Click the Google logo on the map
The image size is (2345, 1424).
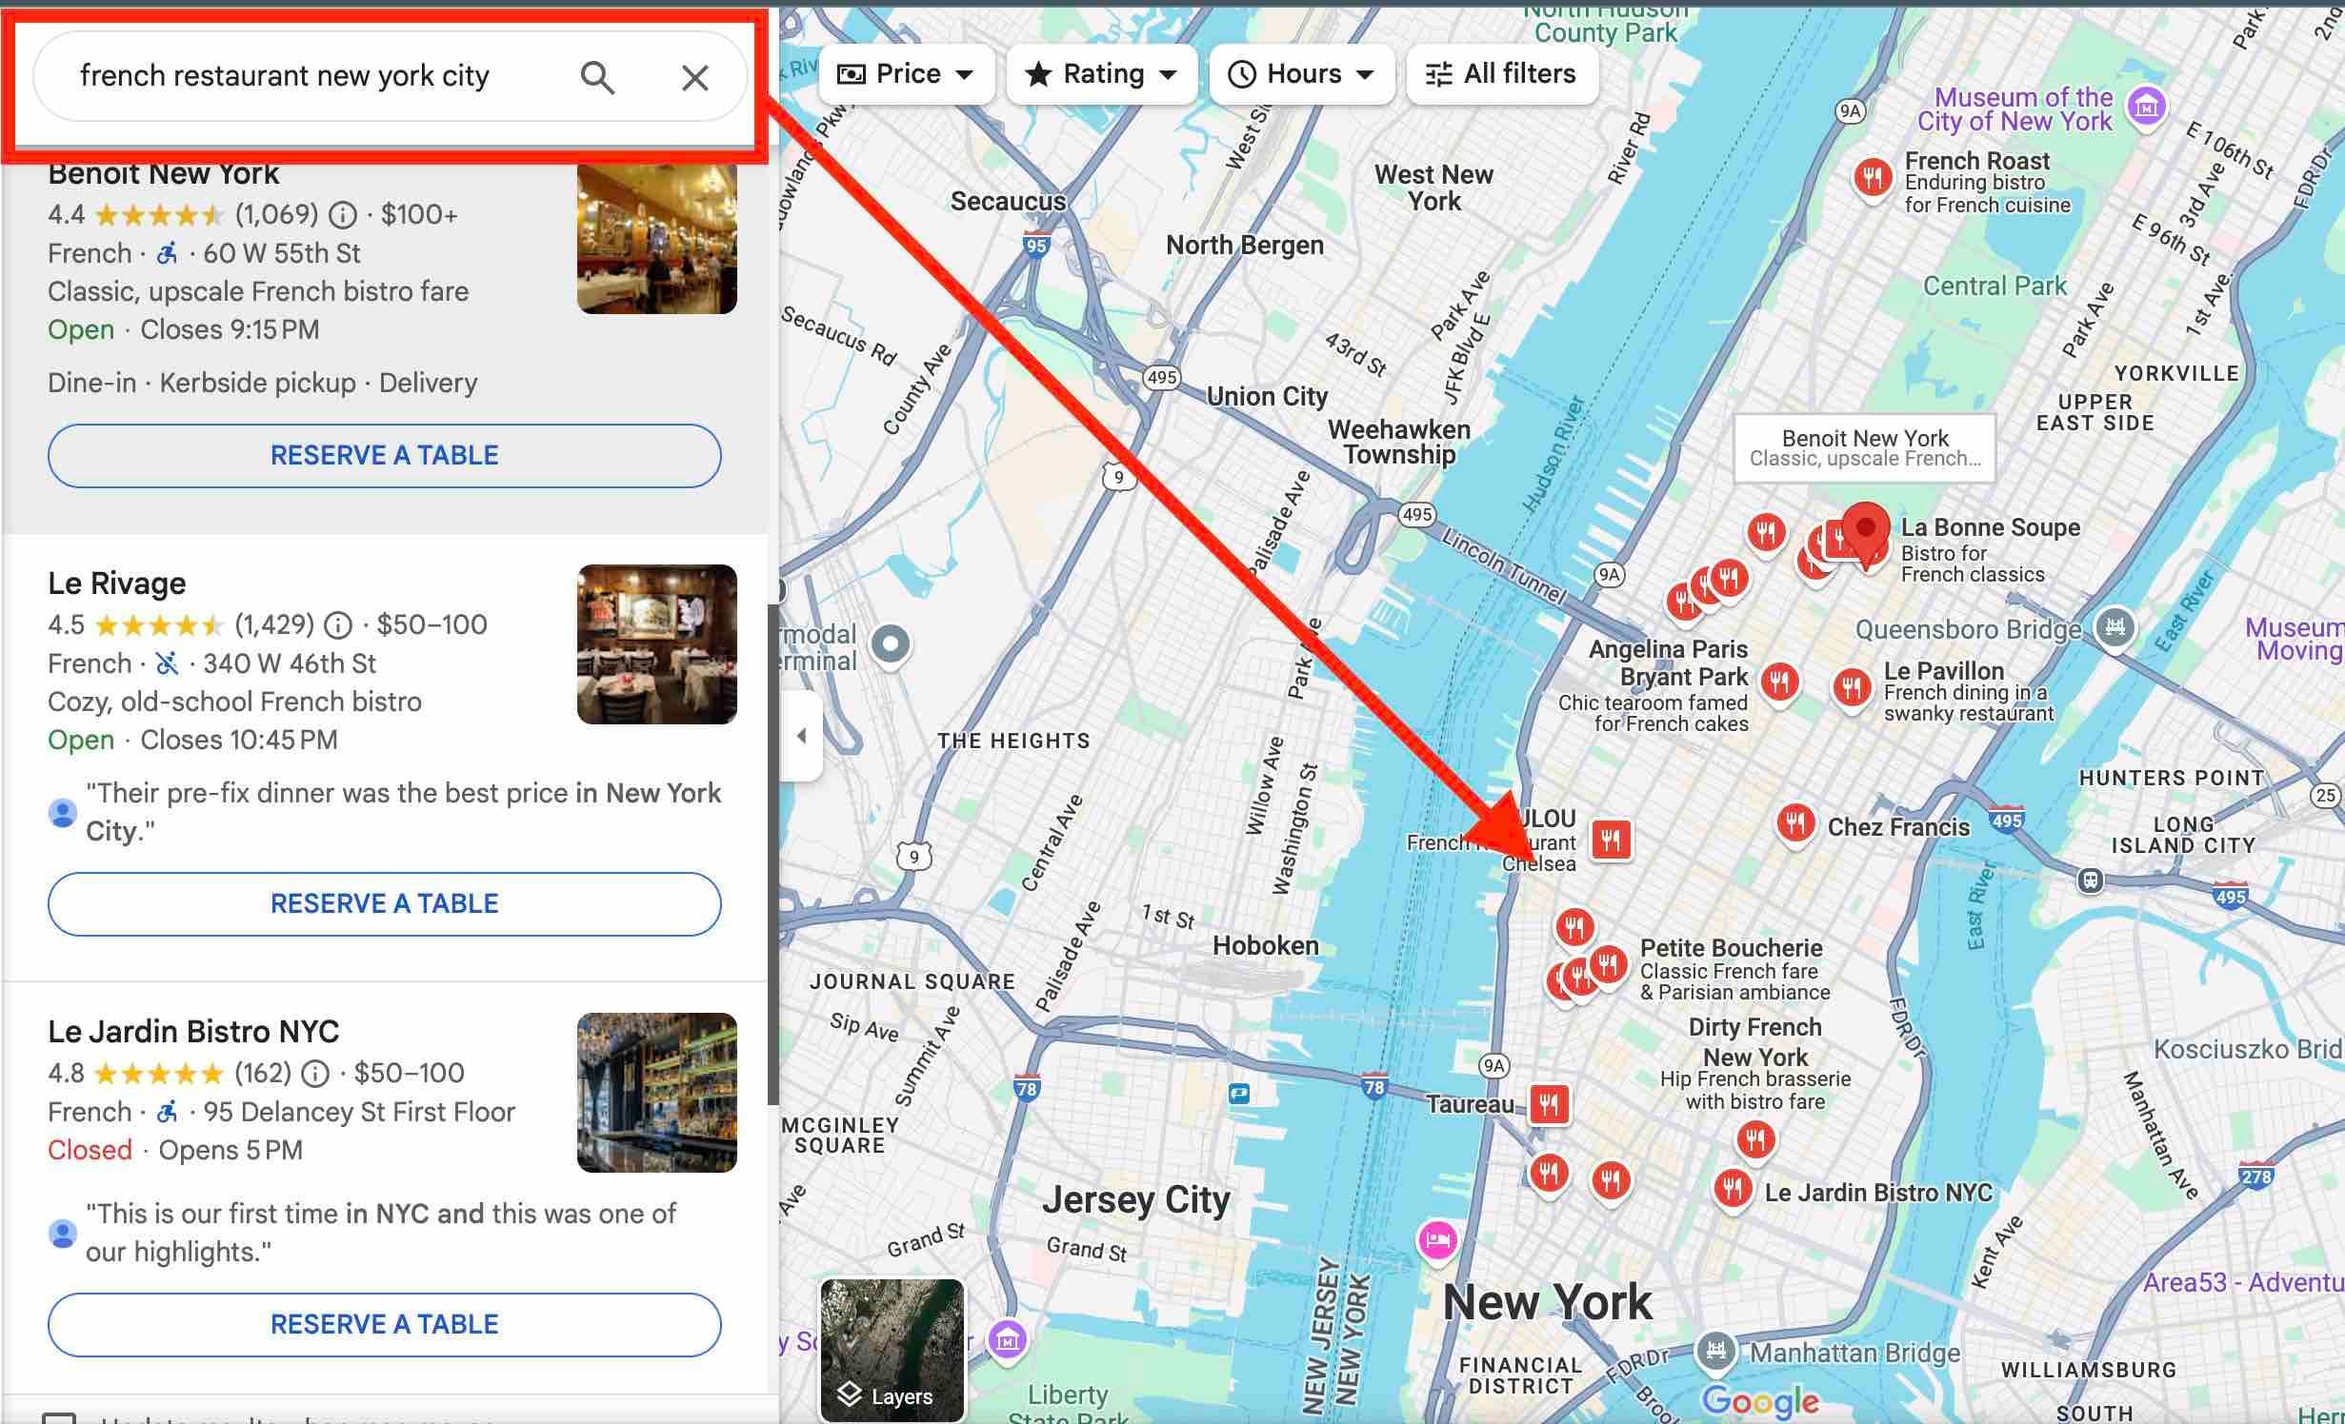tap(1760, 1401)
